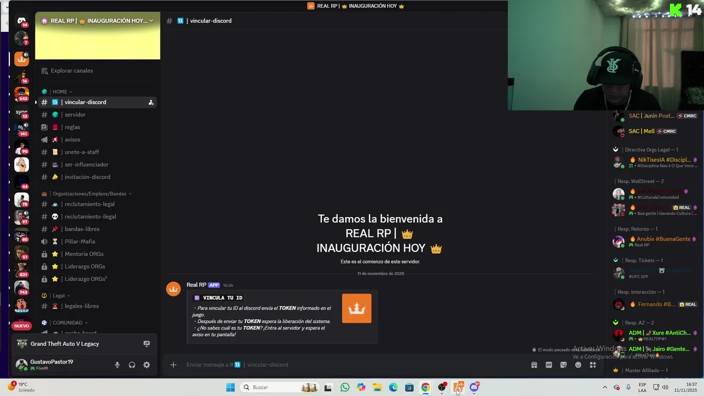Open File Explorer from taskbar
Image resolution: width=704 pixels, height=396 pixels.
[x=377, y=387]
